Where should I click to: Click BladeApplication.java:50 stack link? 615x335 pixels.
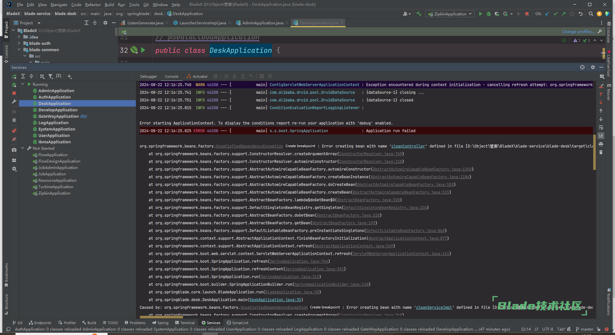[x=292, y=292]
